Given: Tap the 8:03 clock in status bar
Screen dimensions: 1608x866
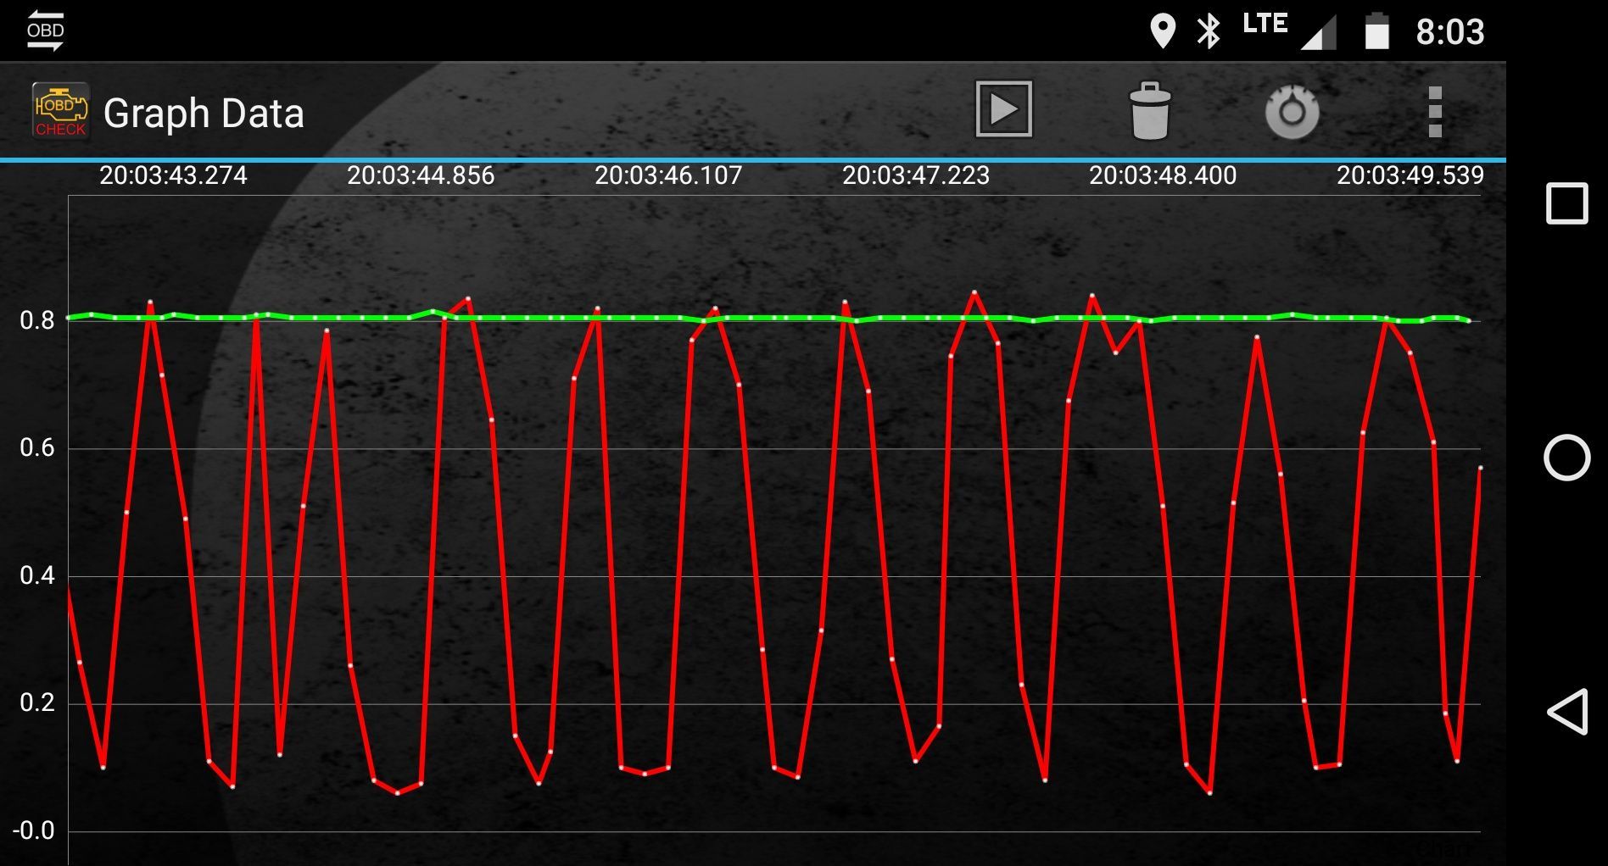Looking at the screenshot, I should (x=1449, y=32).
